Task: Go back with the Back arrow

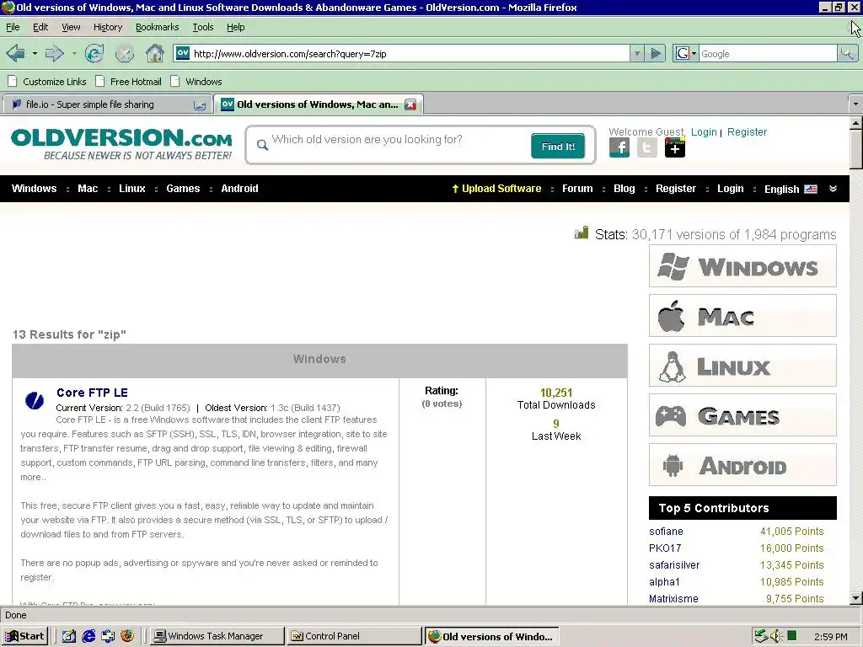Action: [x=15, y=53]
